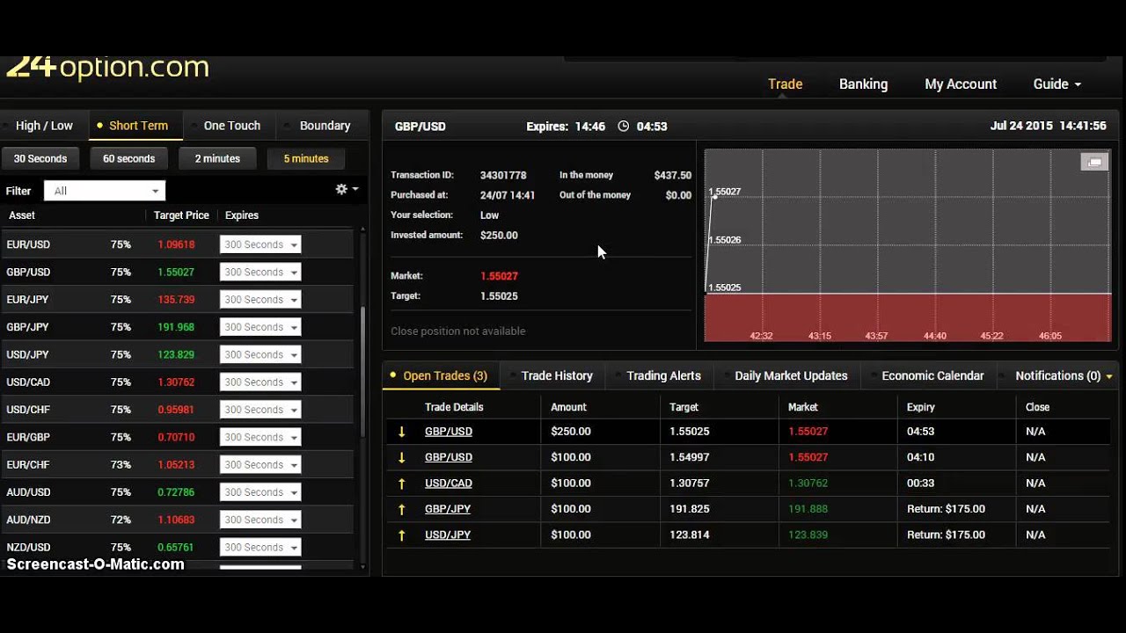Image resolution: width=1126 pixels, height=633 pixels.
Task: Click Transaction ID value 34301778
Action: tap(503, 176)
